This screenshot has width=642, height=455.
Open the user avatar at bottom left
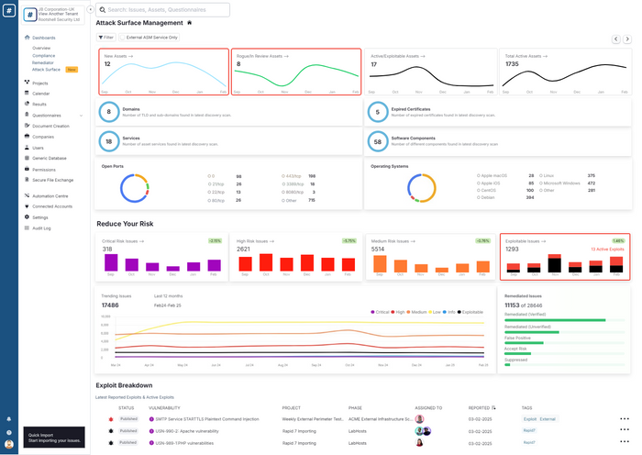tap(9, 444)
